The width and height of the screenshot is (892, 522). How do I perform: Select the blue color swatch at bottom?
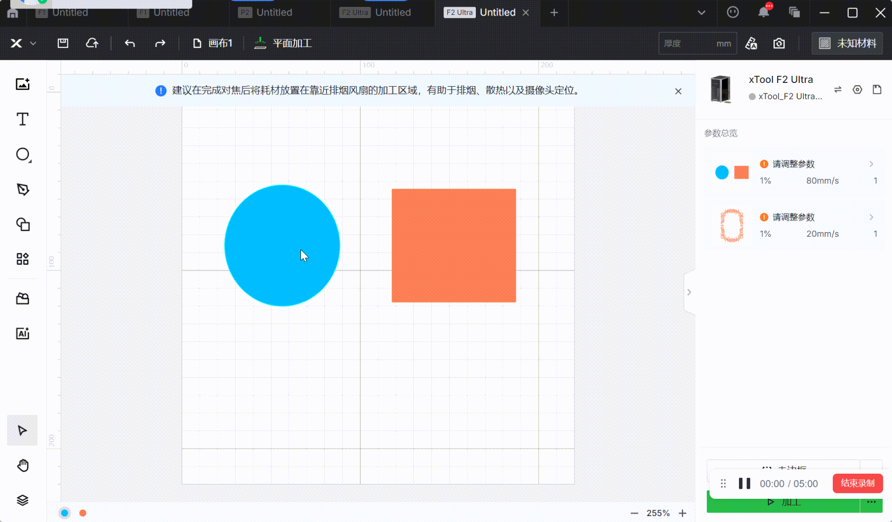point(65,513)
